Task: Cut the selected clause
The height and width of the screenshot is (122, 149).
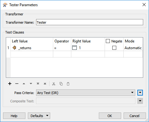Action: (54, 84)
